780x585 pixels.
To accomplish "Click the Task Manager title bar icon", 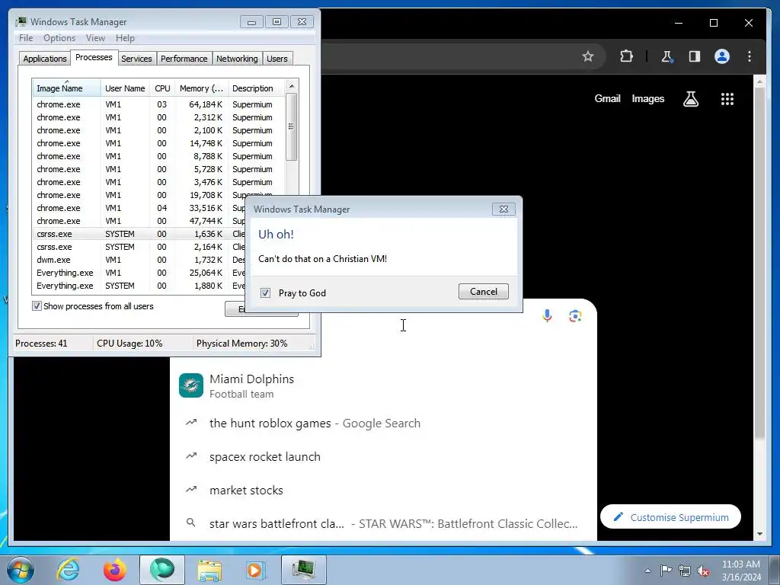I will [x=21, y=21].
